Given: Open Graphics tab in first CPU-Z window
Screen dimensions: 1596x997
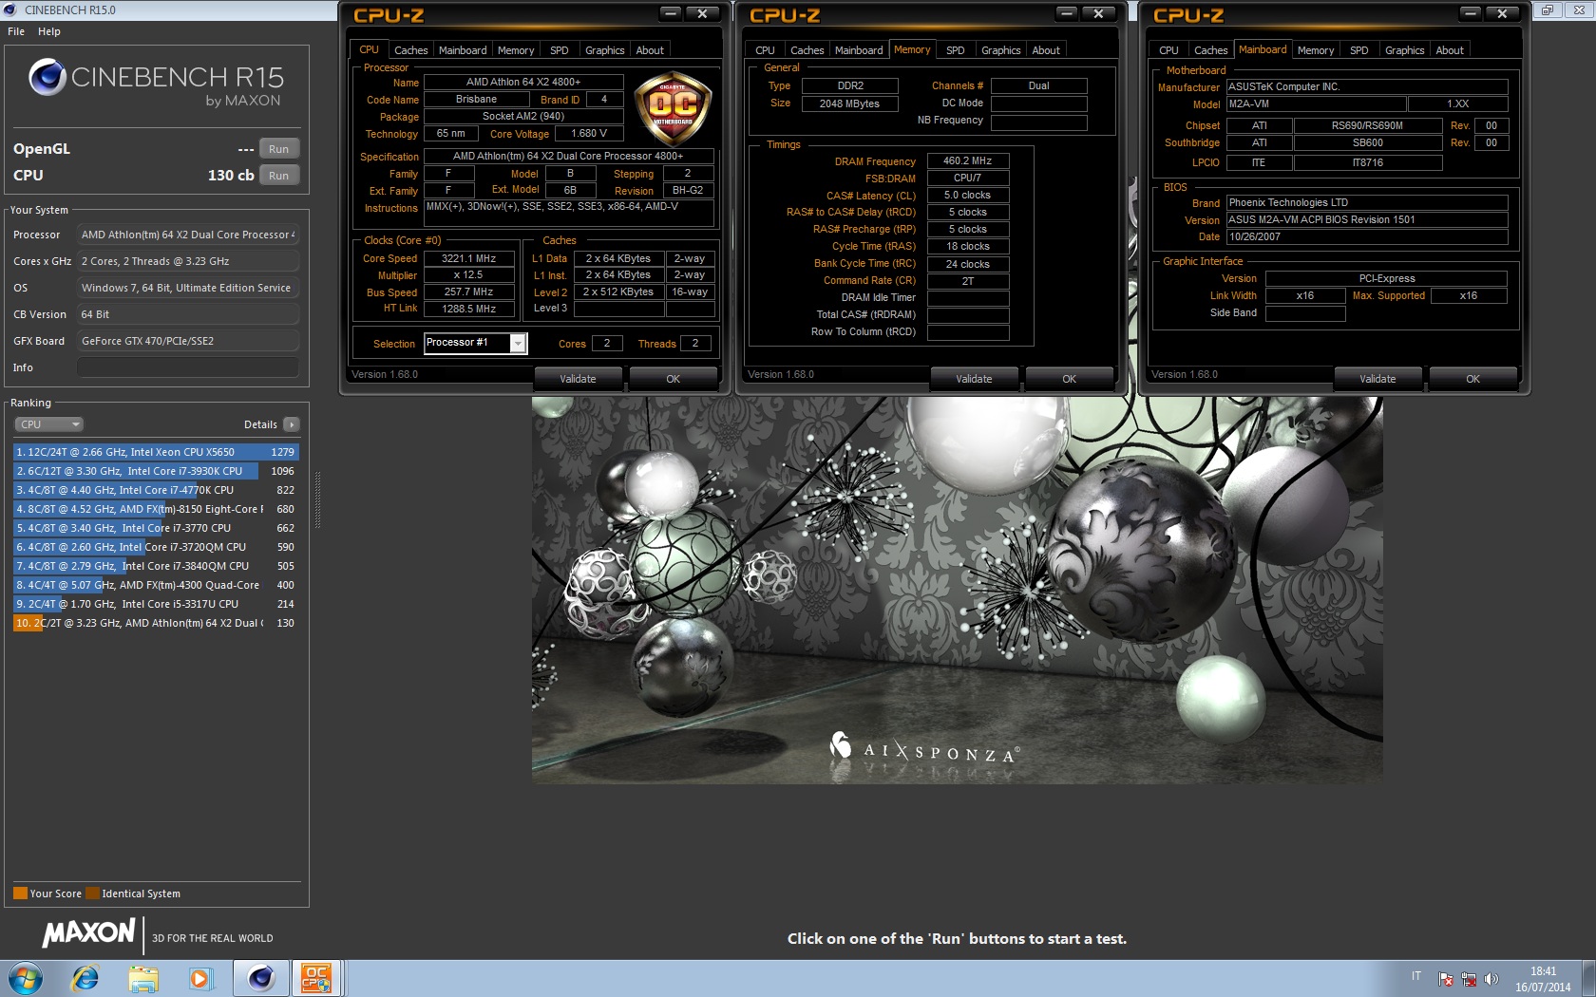Looking at the screenshot, I should point(604,50).
